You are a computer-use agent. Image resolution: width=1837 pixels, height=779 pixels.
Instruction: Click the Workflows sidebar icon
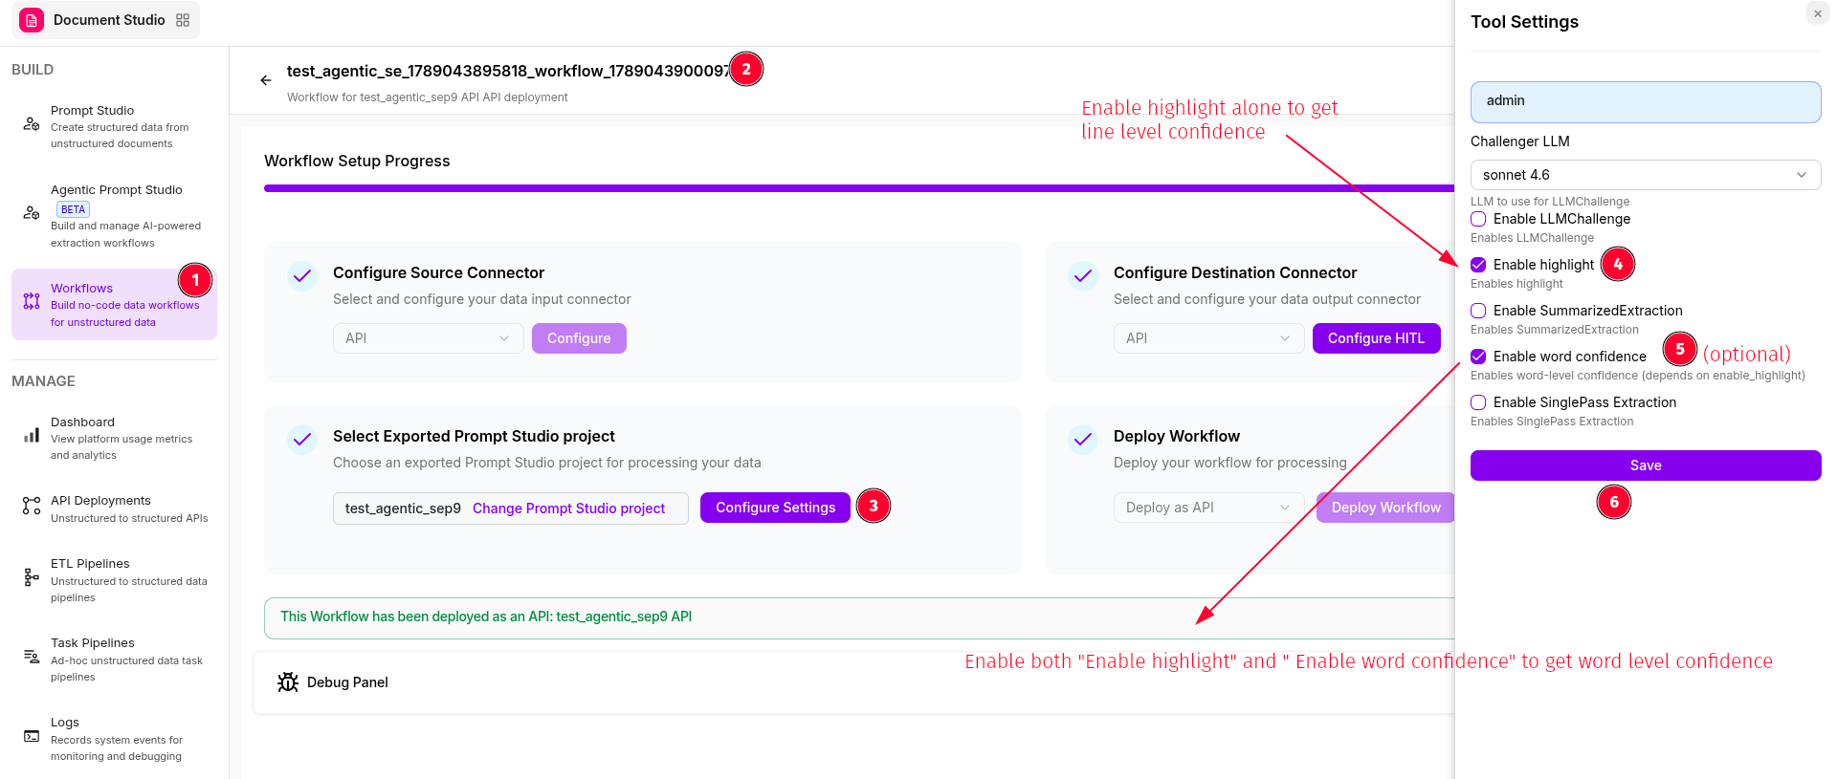coord(32,301)
